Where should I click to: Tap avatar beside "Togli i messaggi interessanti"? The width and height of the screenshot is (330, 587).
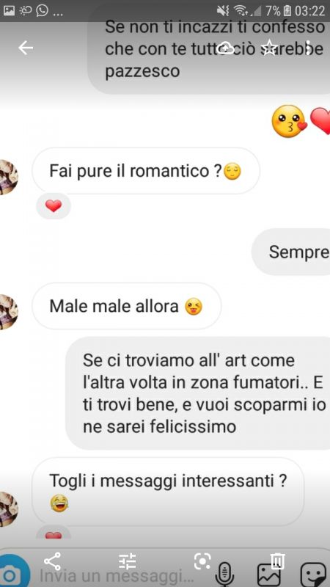(8, 509)
